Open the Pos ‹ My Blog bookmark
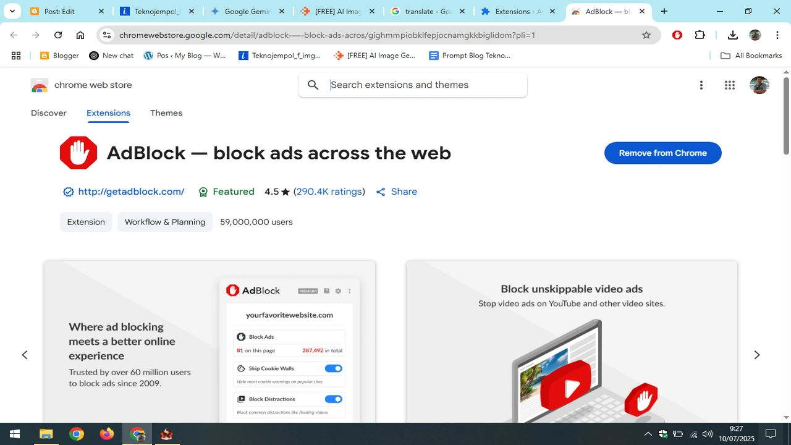Image resolution: width=791 pixels, height=445 pixels. [185, 56]
